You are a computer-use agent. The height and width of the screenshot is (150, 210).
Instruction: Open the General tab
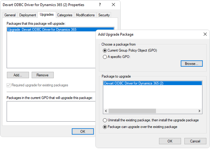point(10,15)
